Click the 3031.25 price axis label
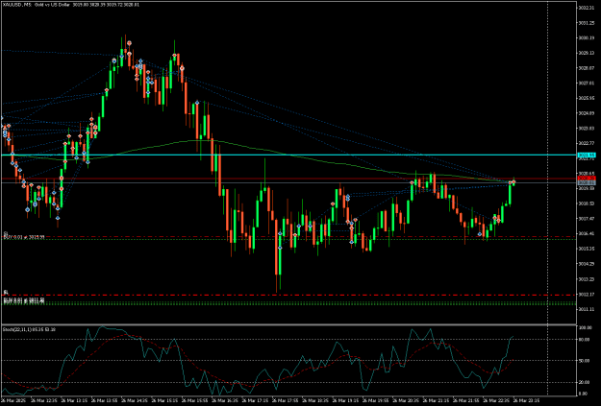 (x=587, y=23)
